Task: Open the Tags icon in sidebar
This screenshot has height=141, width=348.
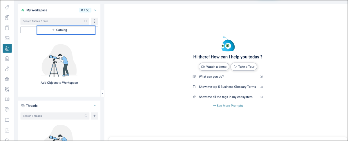Action: point(7,8)
